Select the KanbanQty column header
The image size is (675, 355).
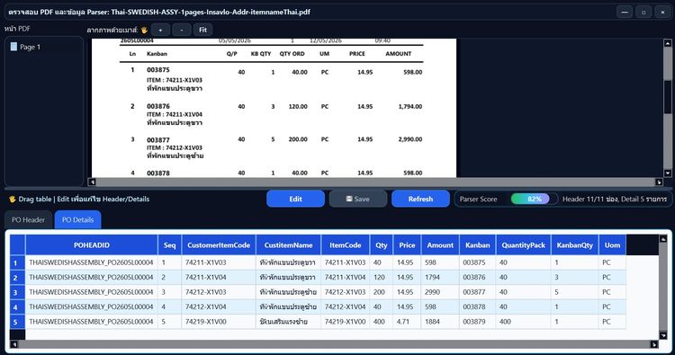pos(575,245)
